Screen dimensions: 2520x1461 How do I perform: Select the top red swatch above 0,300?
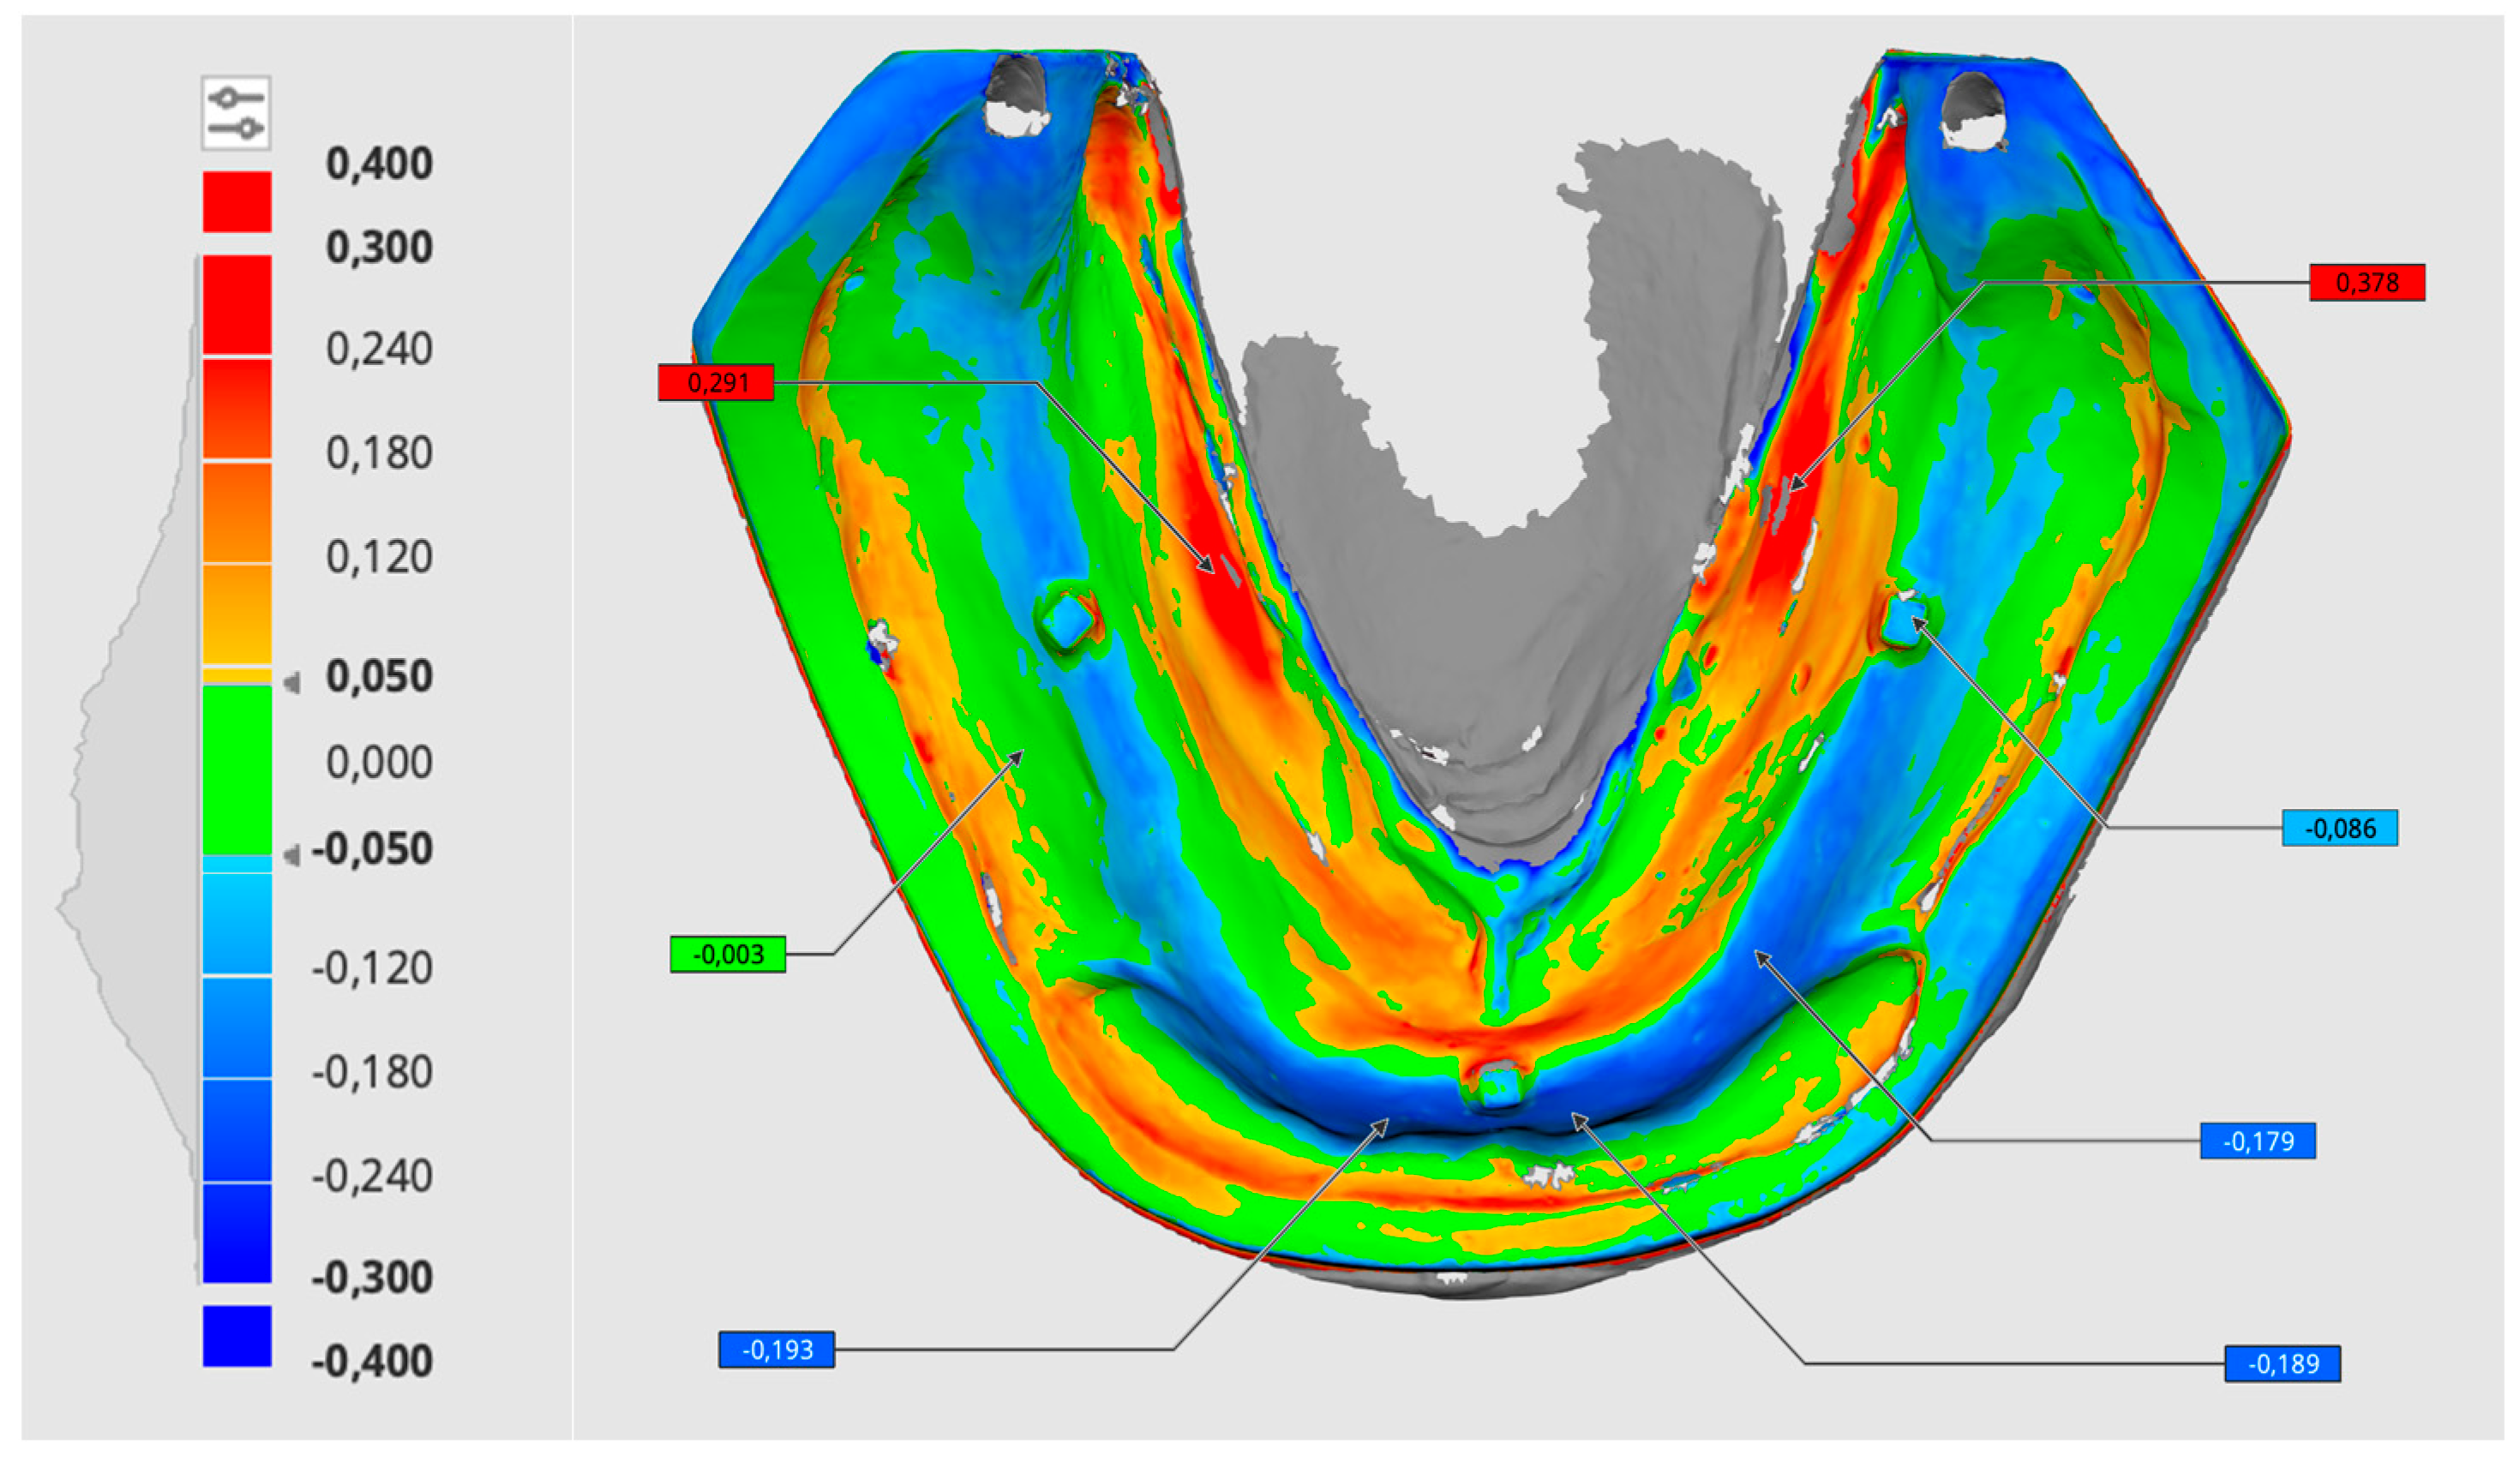237,202
